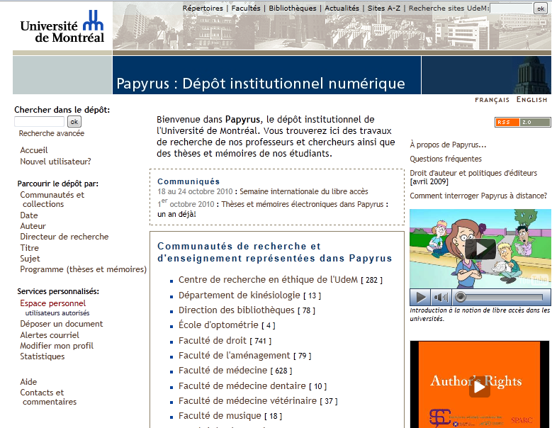Image resolution: width=552 pixels, height=428 pixels.
Task: Open Actualités in the top menu
Action: pos(342,8)
